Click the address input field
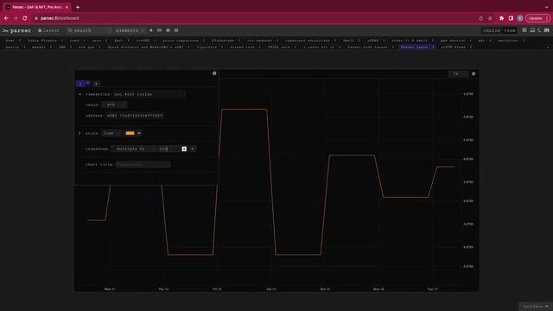The height and width of the screenshot is (311, 553). pos(135,115)
